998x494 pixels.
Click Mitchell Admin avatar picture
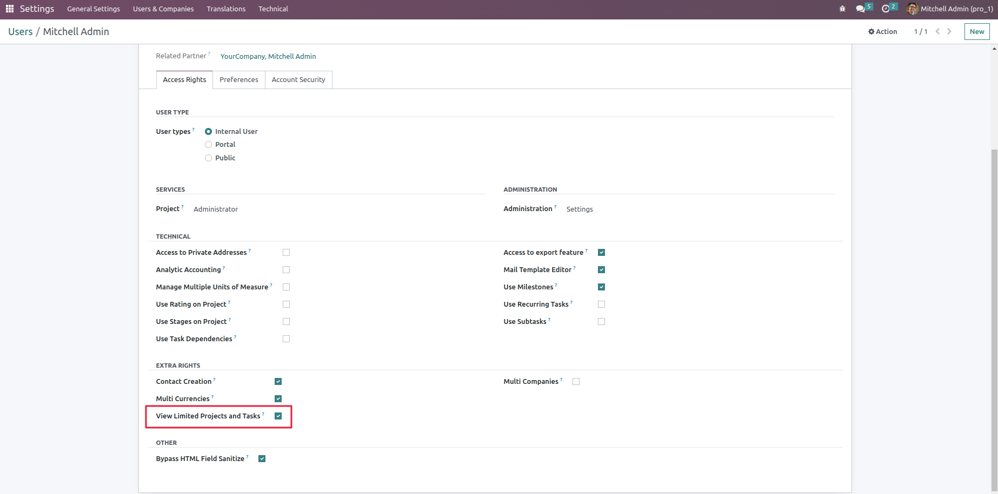tap(912, 9)
